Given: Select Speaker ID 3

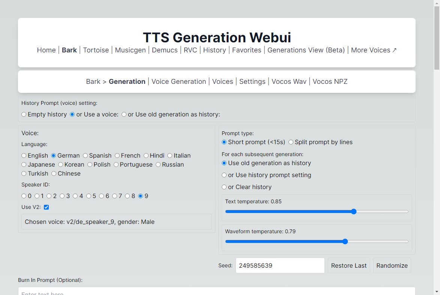Looking at the screenshot, I should coord(62,196).
